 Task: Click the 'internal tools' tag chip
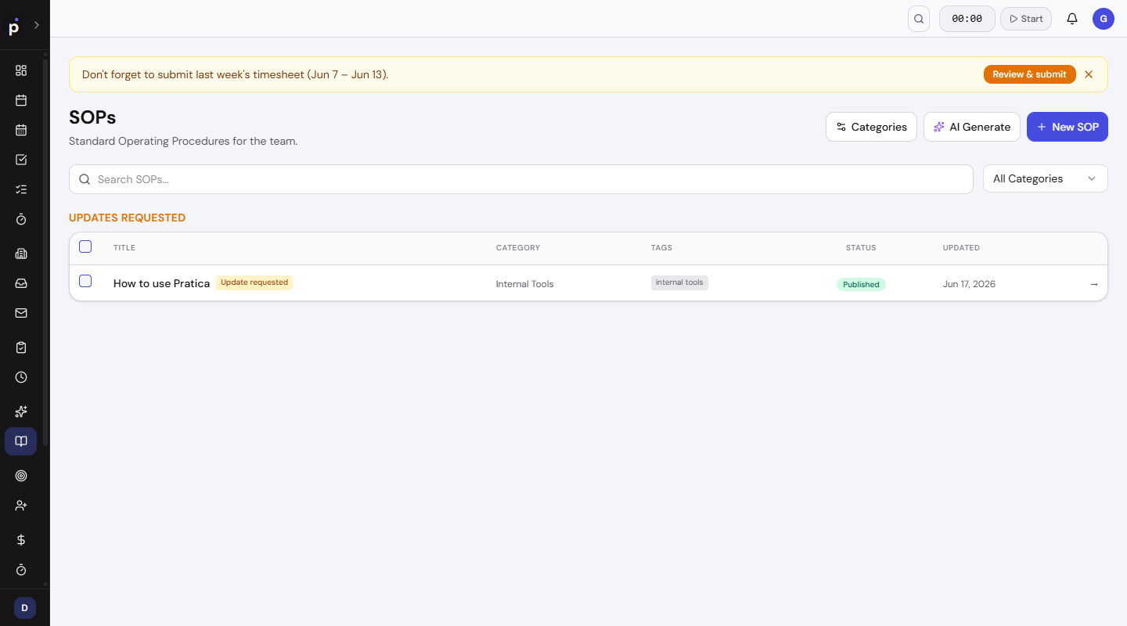(679, 282)
